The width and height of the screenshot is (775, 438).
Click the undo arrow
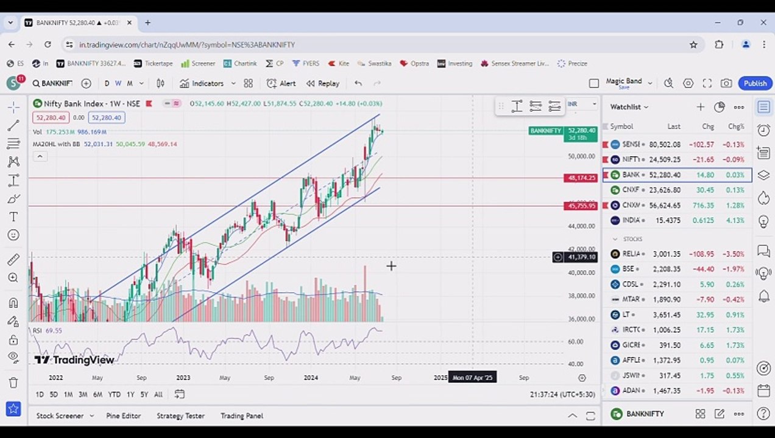click(x=358, y=83)
